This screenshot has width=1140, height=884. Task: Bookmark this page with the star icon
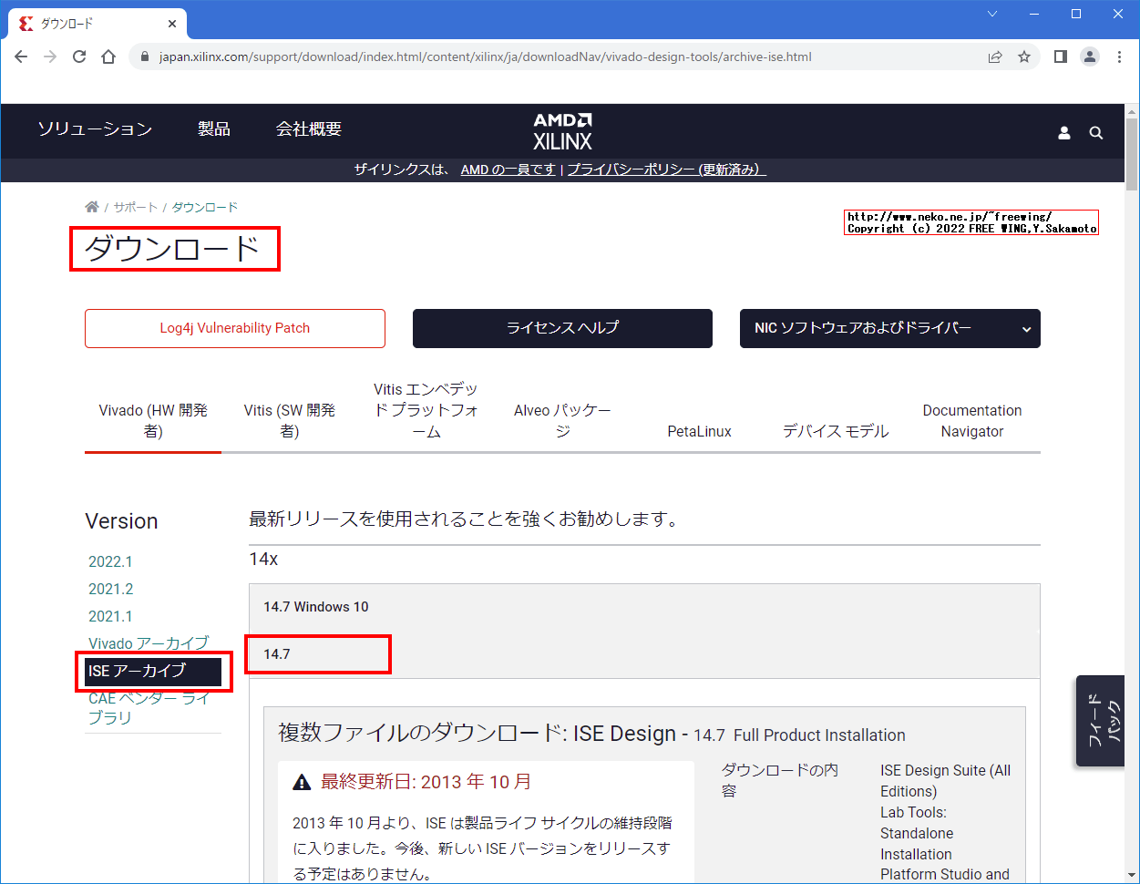click(1024, 56)
